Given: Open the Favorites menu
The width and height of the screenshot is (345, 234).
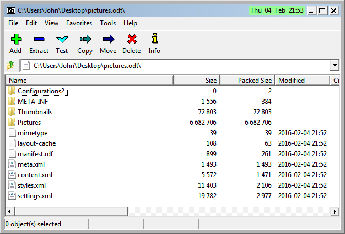Looking at the screenshot, I should pos(79,23).
